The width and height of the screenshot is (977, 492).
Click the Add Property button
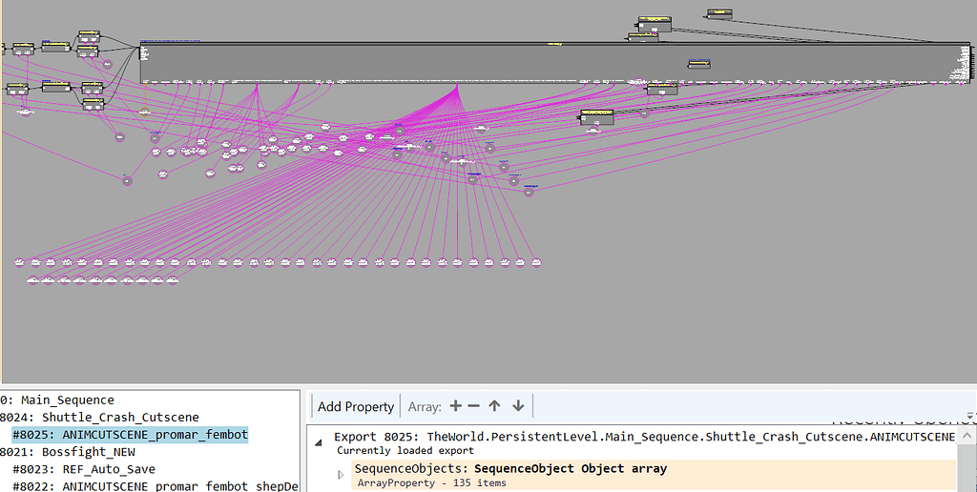click(x=355, y=406)
